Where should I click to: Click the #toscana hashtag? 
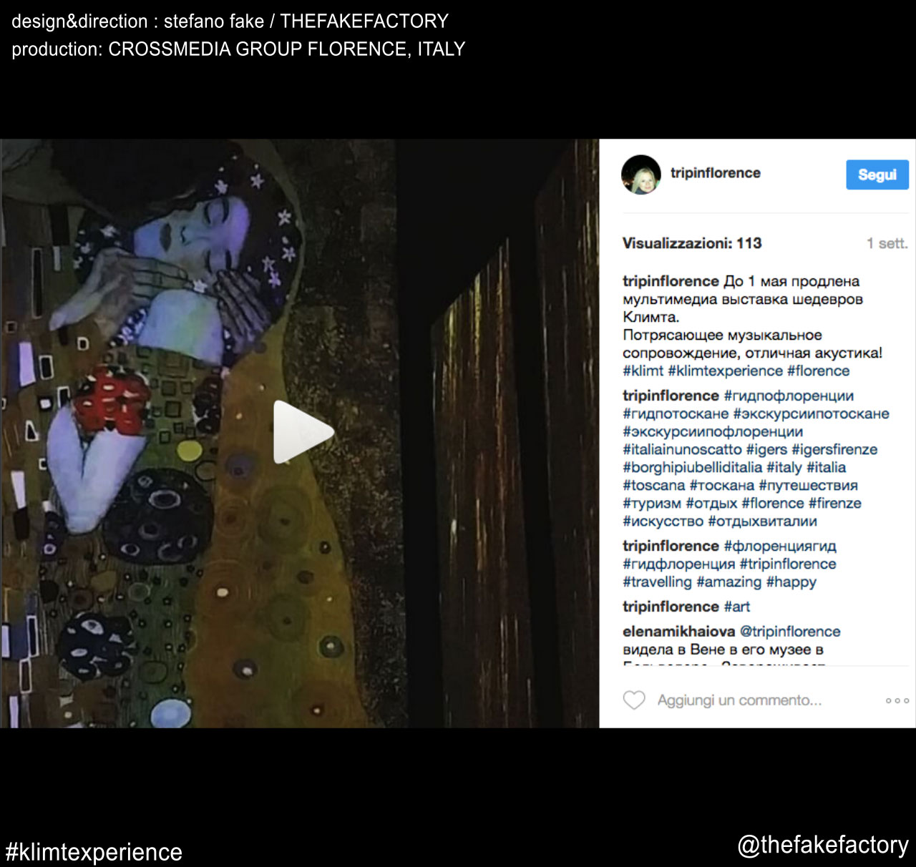pyautogui.click(x=653, y=485)
